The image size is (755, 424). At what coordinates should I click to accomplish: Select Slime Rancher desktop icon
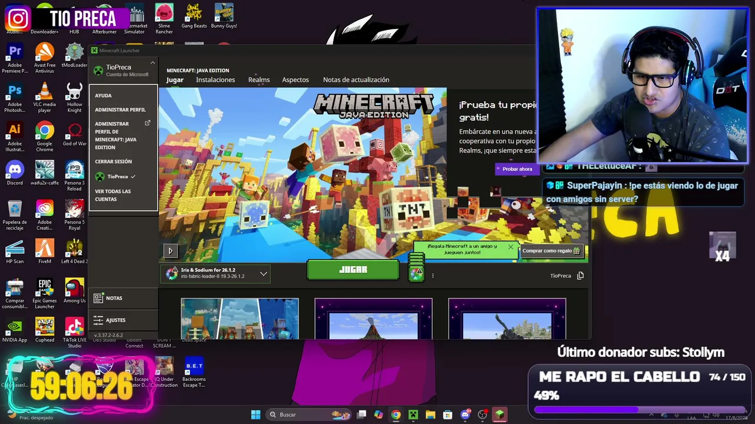pos(164,19)
